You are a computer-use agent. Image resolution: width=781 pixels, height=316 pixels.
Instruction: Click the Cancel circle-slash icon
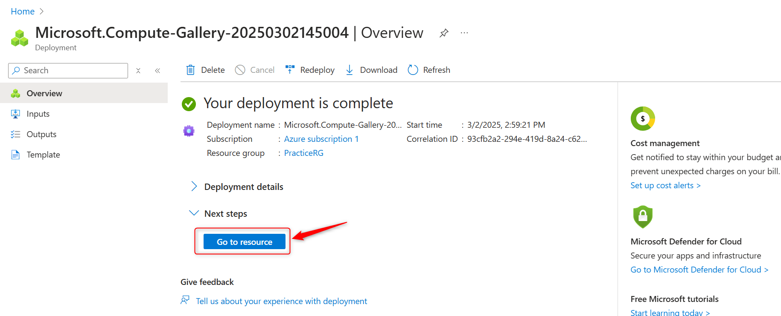pyautogui.click(x=240, y=70)
